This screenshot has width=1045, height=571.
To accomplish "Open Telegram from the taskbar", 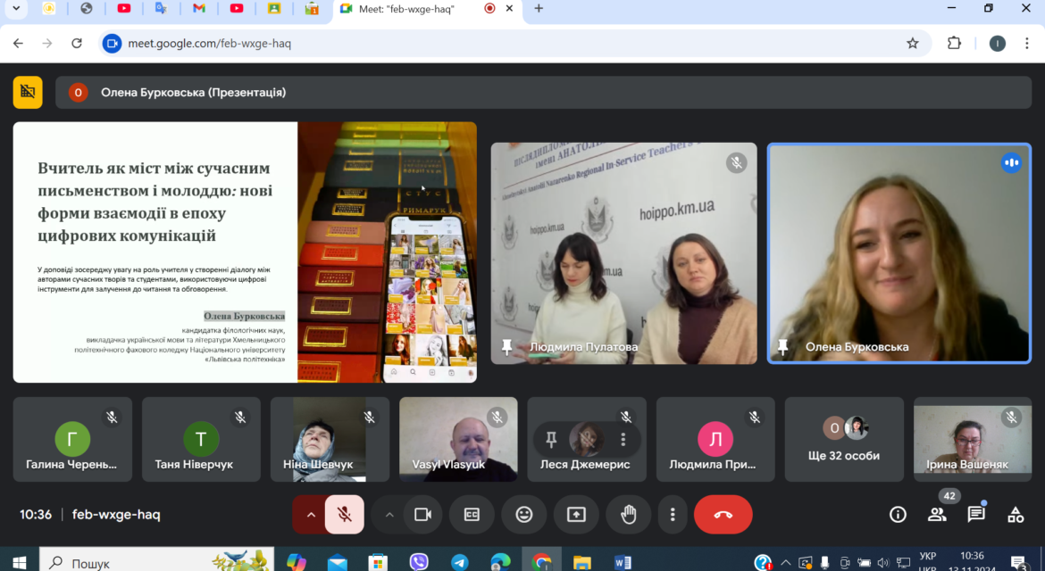I will 459,562.
